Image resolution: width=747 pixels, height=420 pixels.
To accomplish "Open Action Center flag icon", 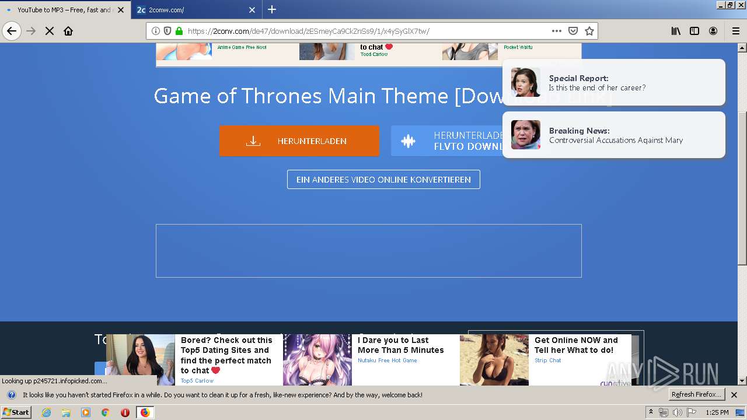I will 692,412.
